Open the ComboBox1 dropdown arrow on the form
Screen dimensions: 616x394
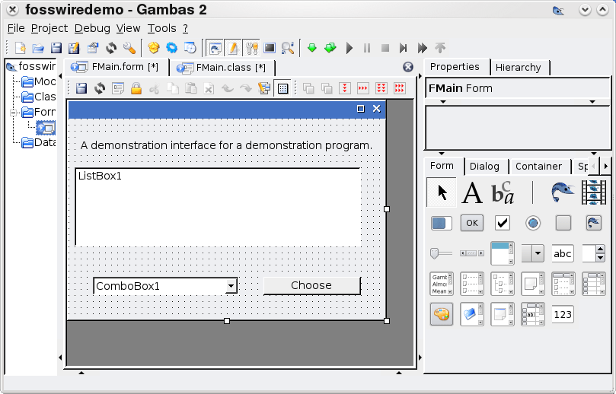pos(231,286)
